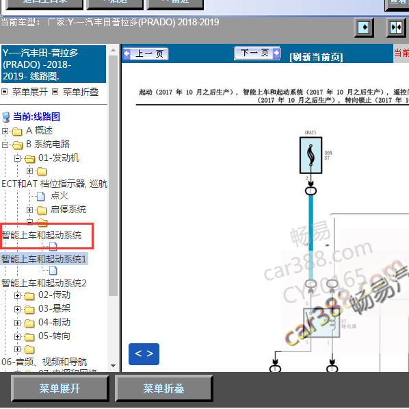Click the 01-发动机 folder icon

[29, 159]
